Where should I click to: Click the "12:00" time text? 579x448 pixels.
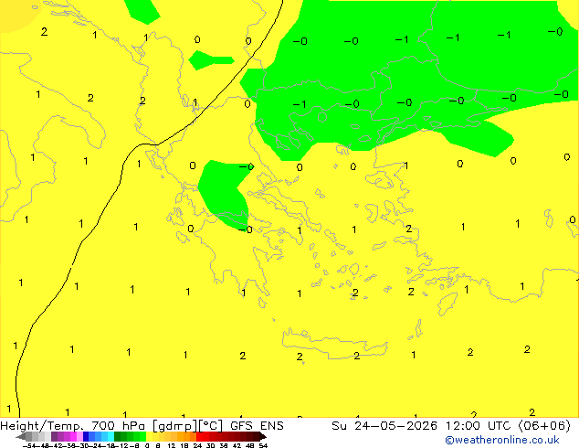[463, 426]
